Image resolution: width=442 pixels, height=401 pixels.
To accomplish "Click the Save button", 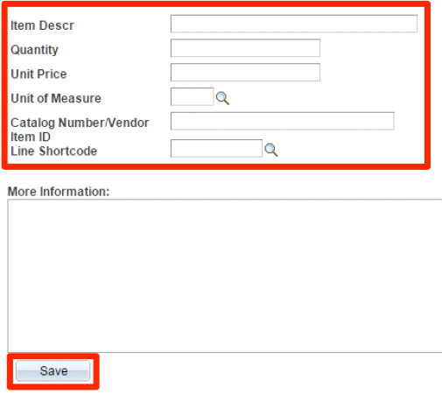I will tap(53, 371).
